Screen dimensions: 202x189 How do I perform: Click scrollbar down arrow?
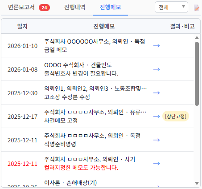point(197,183)
